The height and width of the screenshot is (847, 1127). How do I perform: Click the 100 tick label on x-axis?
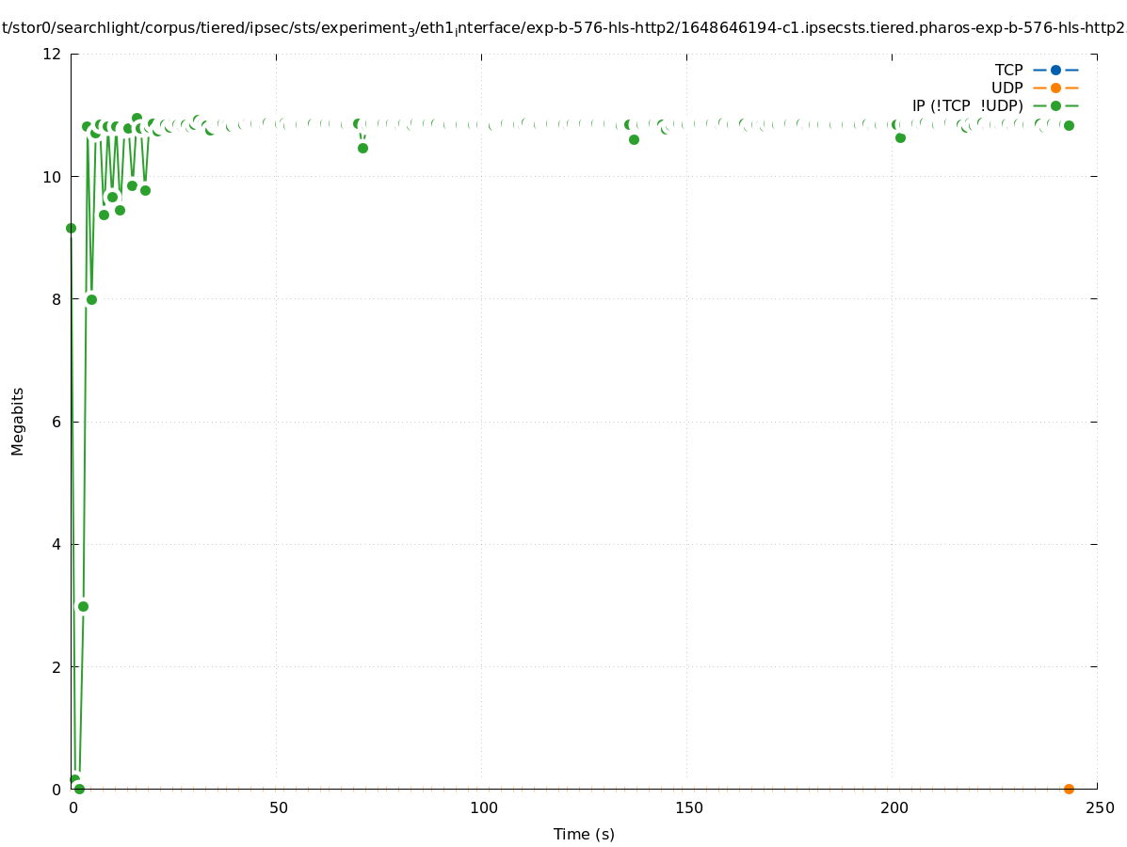tap(482, 807)
